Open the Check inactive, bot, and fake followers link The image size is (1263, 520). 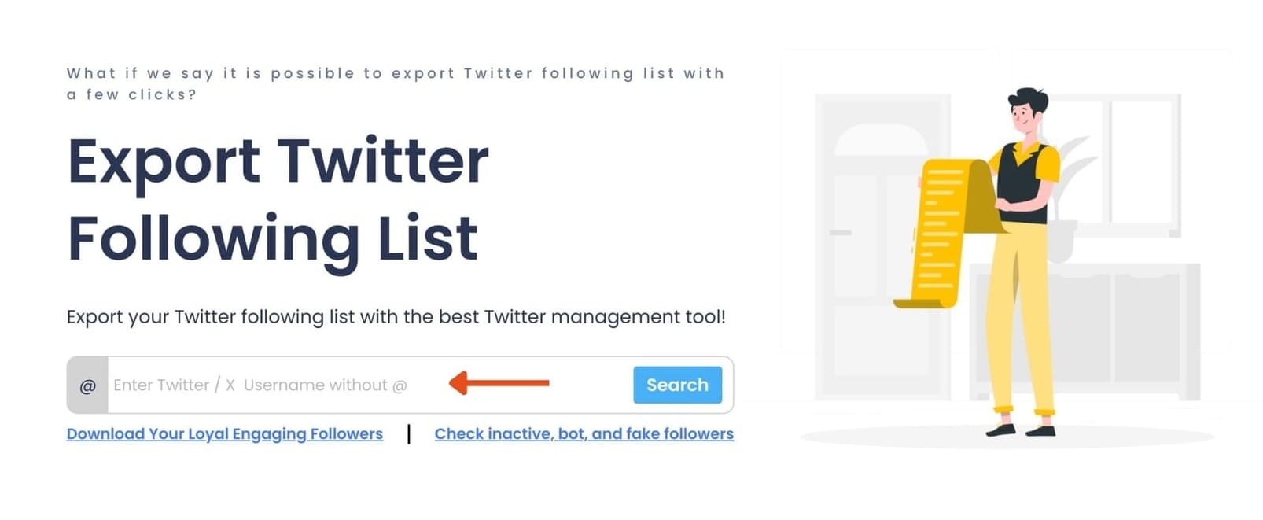(x=584, y=433)
